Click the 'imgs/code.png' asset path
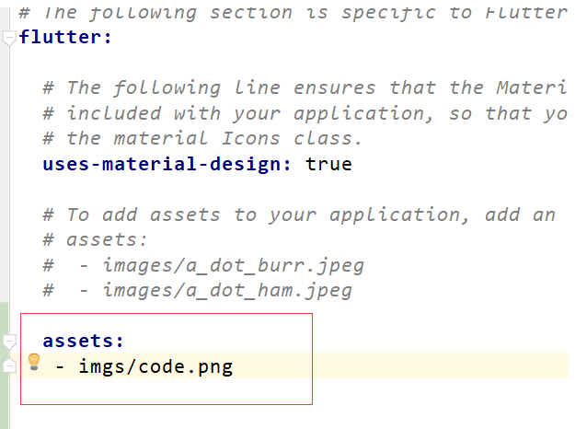 point(155,366)
